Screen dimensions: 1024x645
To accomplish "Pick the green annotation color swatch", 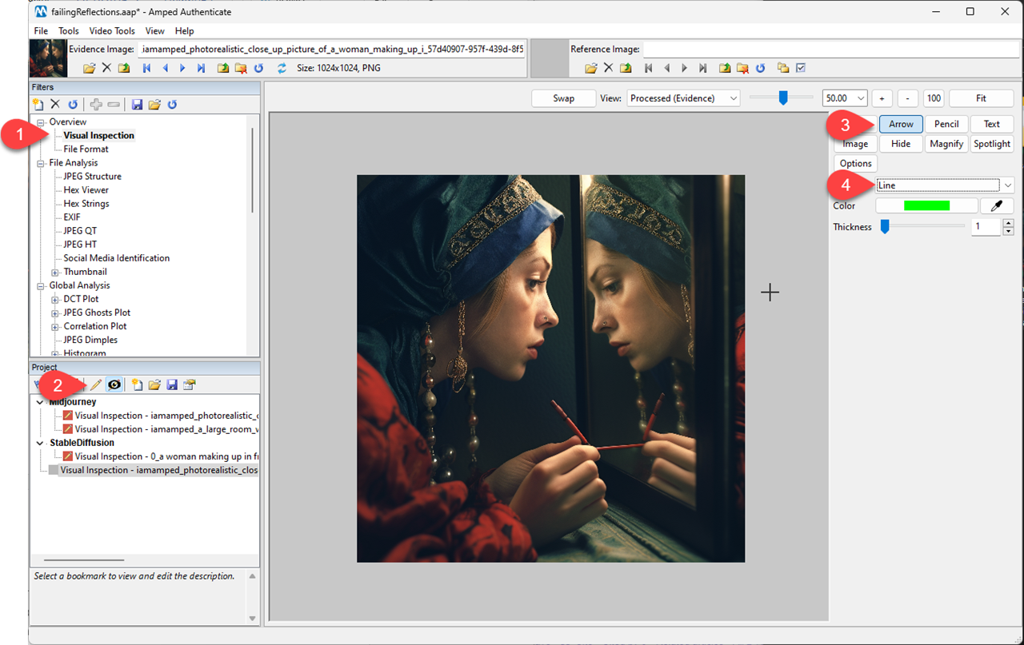I will [926, 205].
